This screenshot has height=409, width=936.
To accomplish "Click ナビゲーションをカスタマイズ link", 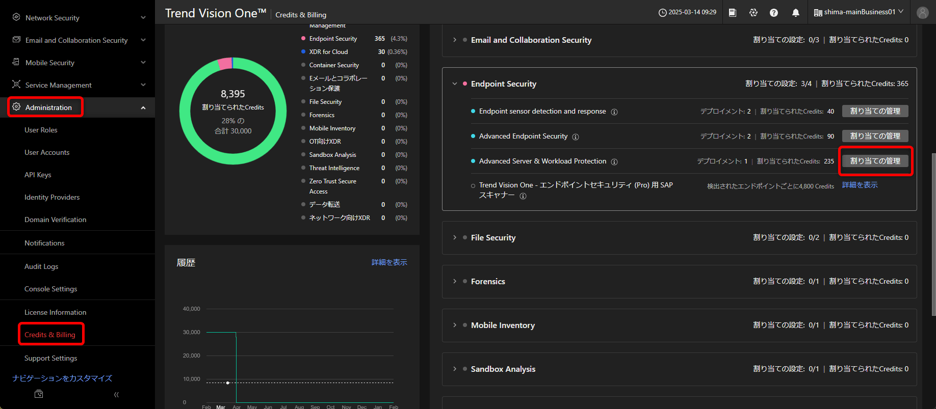I will click(x=62, y=378).
